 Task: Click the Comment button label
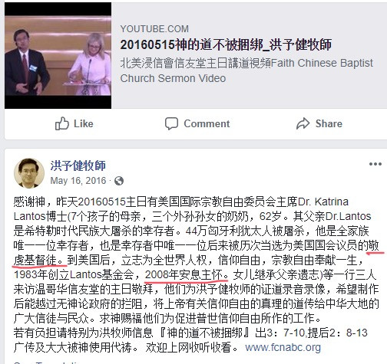click(207, 123)
